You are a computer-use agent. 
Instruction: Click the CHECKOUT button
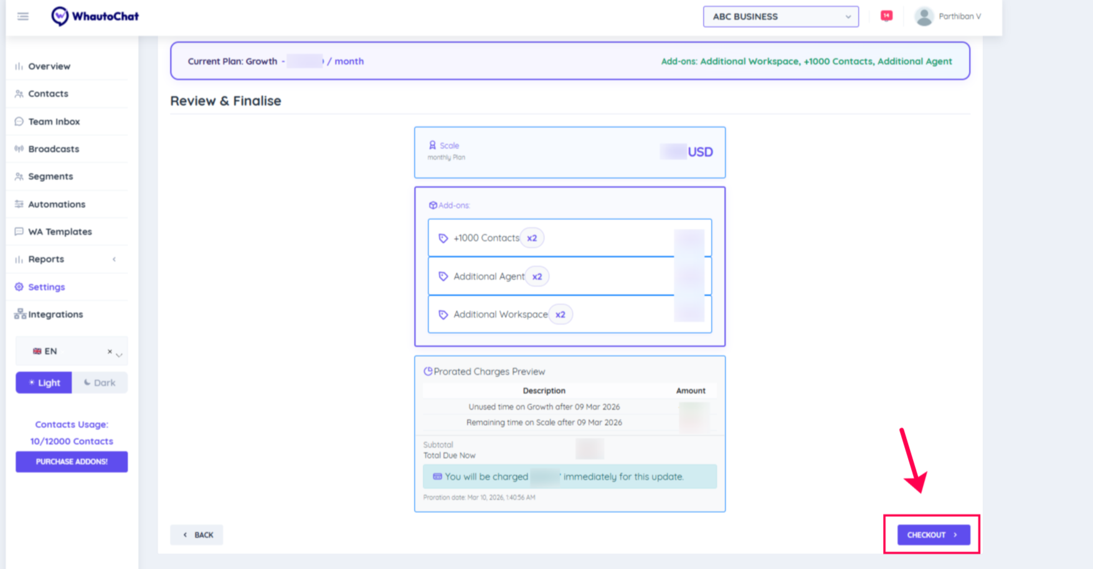coord(933,535)
